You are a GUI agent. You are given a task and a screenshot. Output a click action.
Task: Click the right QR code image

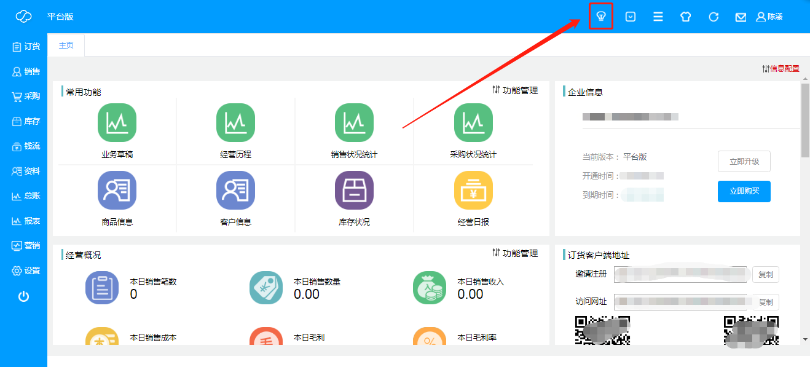point(752,330)
